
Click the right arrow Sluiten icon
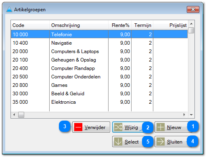[x=161, y=142]
